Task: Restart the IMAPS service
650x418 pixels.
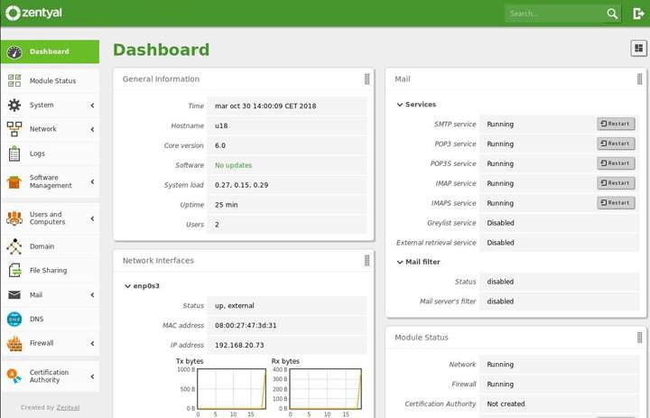Action: (616, 203)
